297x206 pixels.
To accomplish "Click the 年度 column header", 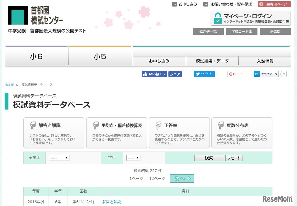I will (x=36, y=191).
